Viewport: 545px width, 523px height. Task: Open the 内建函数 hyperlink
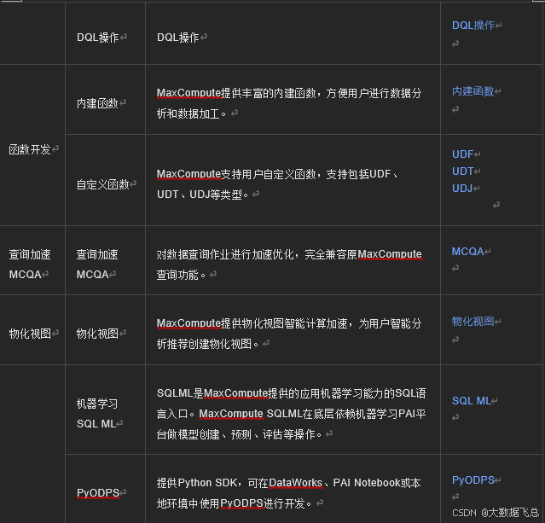(x=473, y=91)
